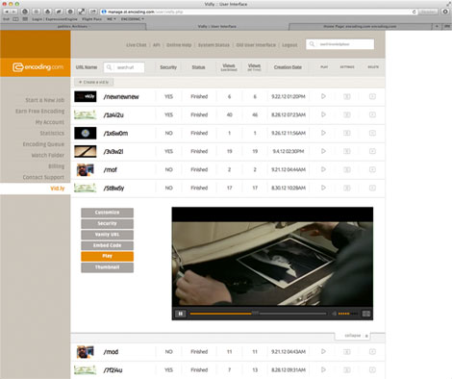Open settings icon for /3v9w2l row
452x379 pixels.
347,151
